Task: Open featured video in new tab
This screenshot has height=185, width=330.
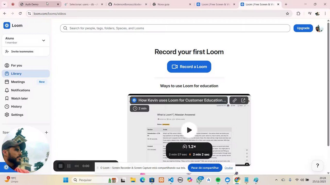Action: point(243,100)
